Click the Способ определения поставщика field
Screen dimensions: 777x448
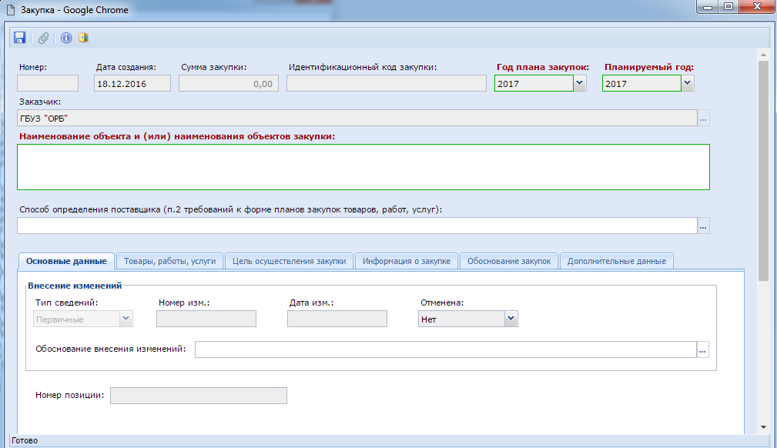(356, 226)
